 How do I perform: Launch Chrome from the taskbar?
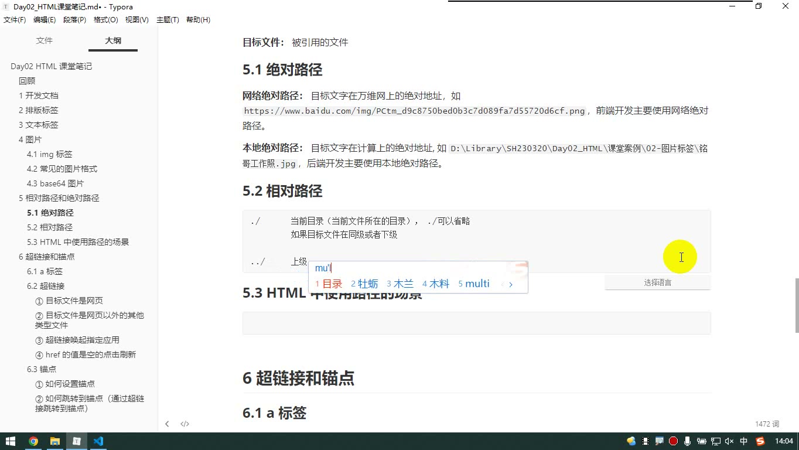click(33, 441)
